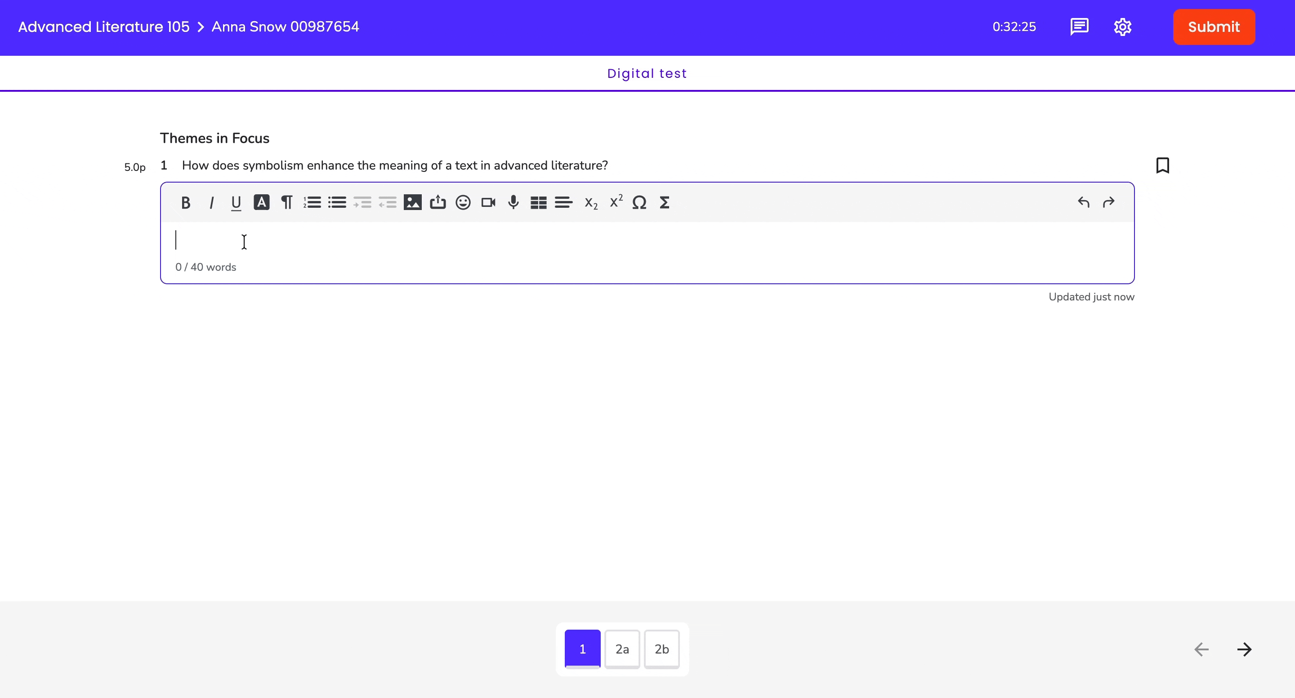The height and width of the screenshot is (698, 1295).
Task: Toggle bold formatting in the editor
Action: click(186, 203)
